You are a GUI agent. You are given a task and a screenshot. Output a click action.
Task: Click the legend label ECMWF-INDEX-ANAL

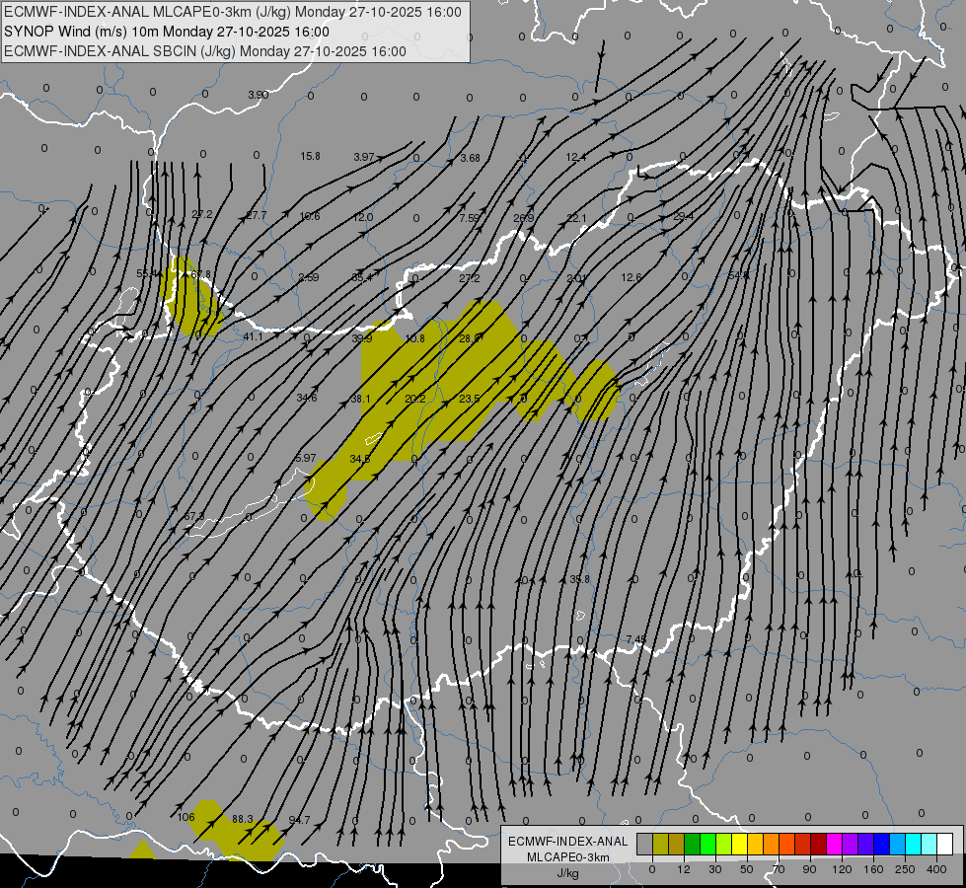pyautogui.click(x=568, y=842)
